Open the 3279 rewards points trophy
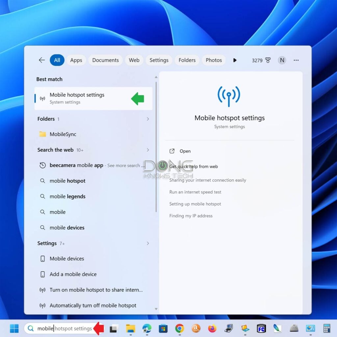337x337 pixels. 261,60
